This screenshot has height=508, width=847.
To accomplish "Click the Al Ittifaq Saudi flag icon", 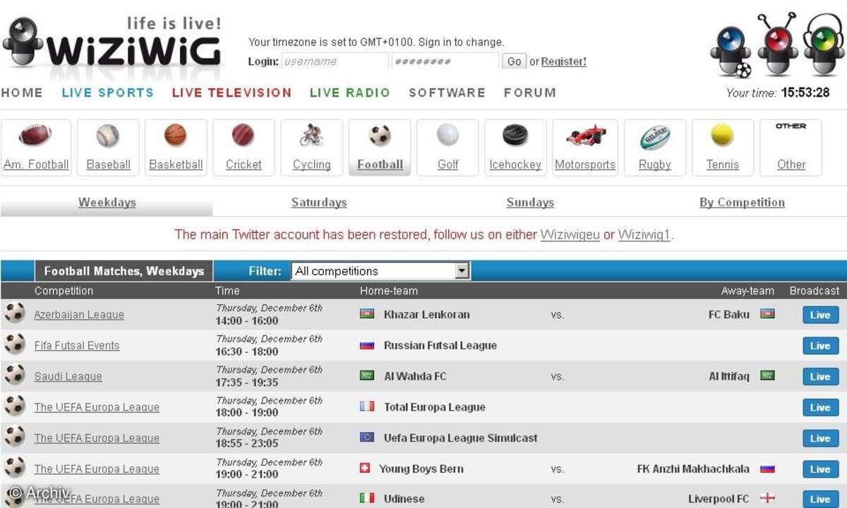I will coord(767,376).
